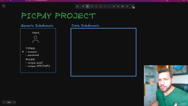Click the '- common' list item
The height and width of the screenshot is (106, 188).
pyautogui.click(x=31, y=52)
